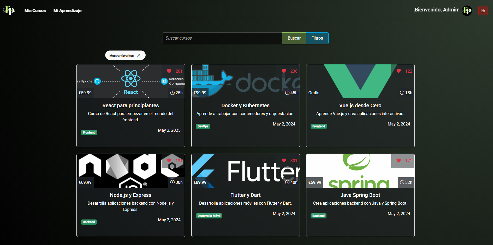Viewport: 493px width, 245px height.
Task: Click the ¡Bienvenido, Admin! greeting
Action: click(x=436, y=10)
